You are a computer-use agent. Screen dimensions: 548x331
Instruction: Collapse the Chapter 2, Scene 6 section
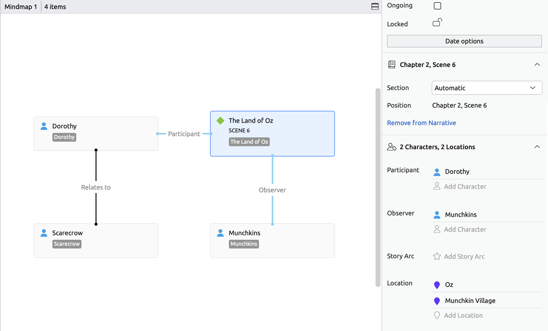[537, 64]
